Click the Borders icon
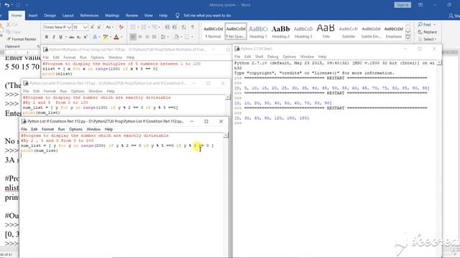The width and height of the screenshot is (460, 258). click(187, 37)
